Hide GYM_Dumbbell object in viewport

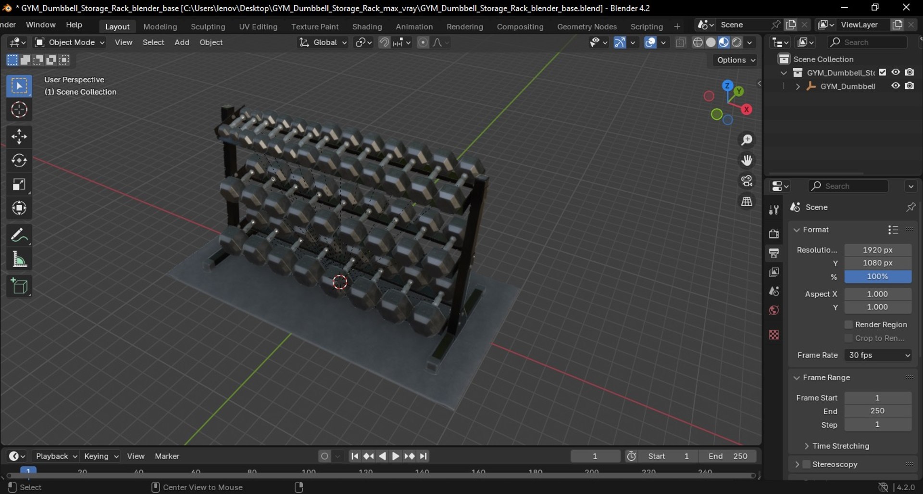pyautogui.click(x=896, y=86)
